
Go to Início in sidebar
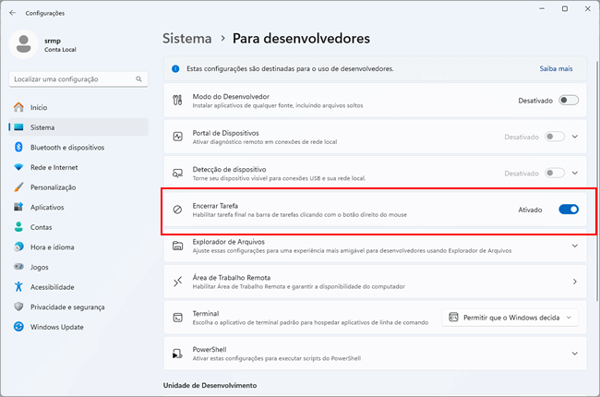(x=78, y=107)
